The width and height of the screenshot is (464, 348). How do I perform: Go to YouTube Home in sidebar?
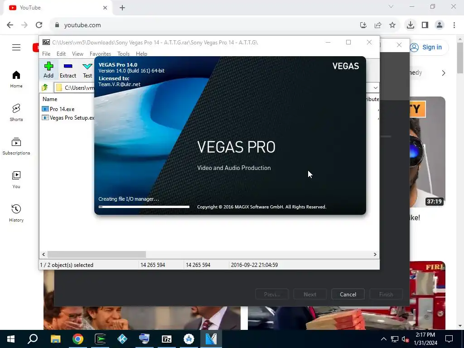click(16, 79)
